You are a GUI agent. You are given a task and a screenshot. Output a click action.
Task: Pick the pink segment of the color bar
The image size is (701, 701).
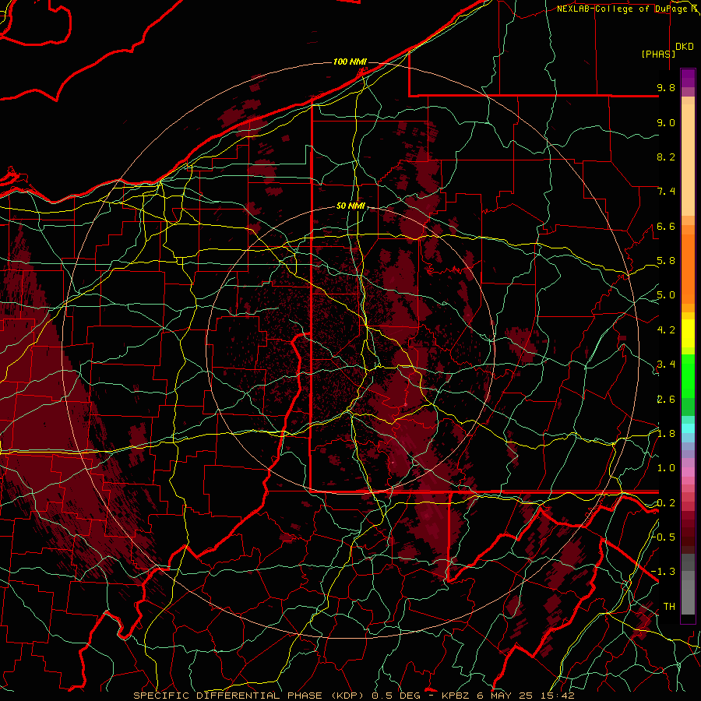[688, 472]
